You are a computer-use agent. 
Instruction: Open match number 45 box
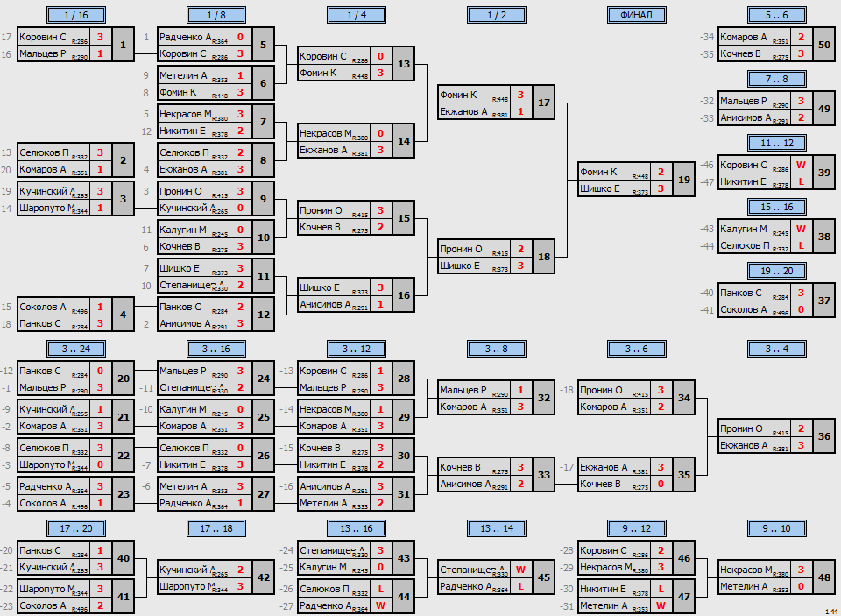[543, 577]
